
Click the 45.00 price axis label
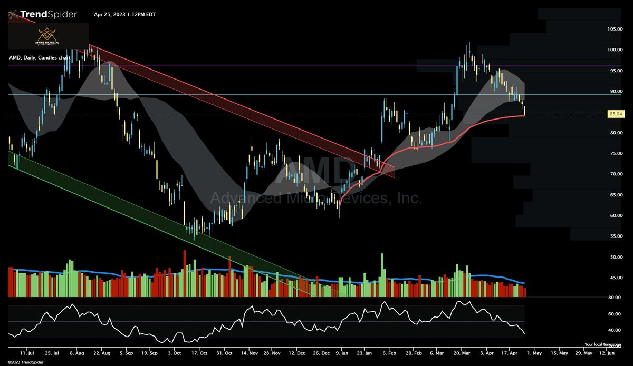click(x=616, y=278)
